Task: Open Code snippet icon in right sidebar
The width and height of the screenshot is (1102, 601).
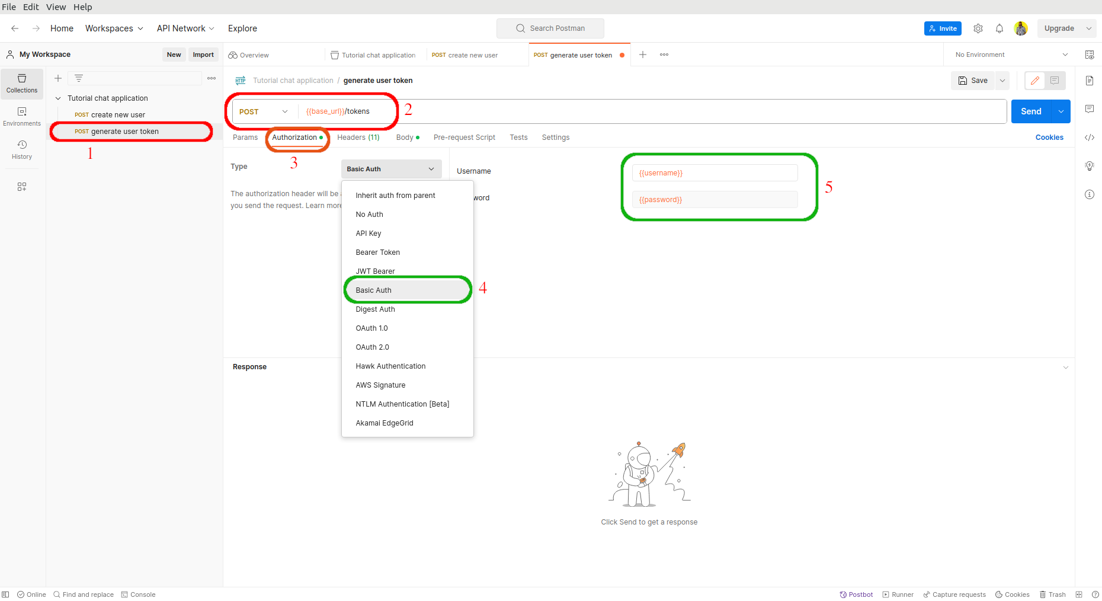Action: coord(1090,138)
